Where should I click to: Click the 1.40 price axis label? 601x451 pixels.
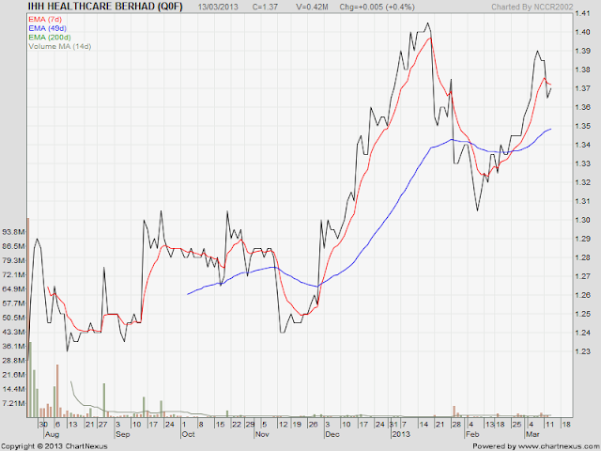tap(582, 32)
